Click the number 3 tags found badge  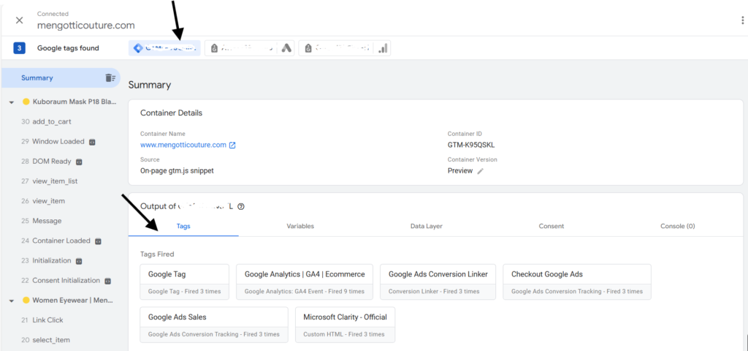(x=19, y=48)
